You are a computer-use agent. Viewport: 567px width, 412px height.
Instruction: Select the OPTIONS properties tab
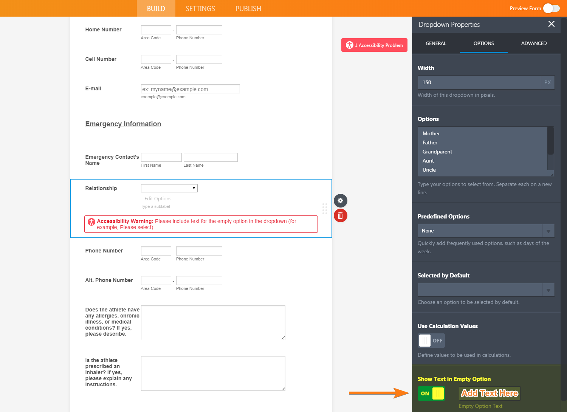(484, 43)
